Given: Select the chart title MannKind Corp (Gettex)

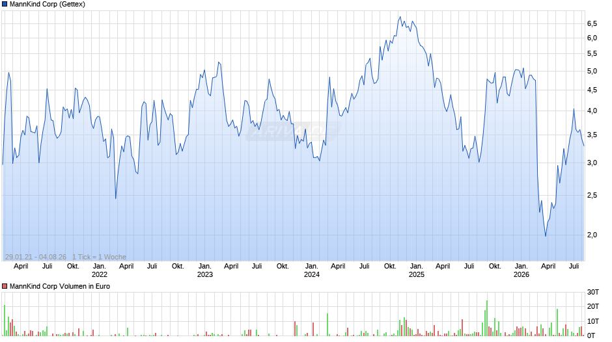Looking at the screenshot, I should coord(48,5).
